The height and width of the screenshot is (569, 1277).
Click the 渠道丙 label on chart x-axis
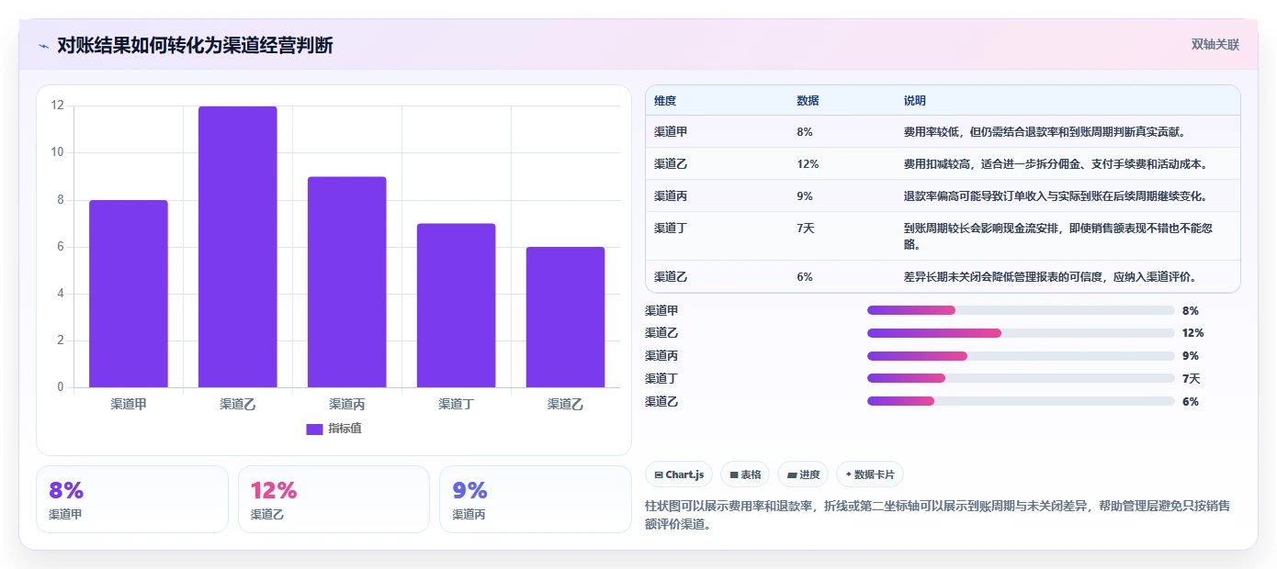pos(347,404)
